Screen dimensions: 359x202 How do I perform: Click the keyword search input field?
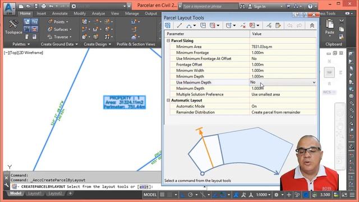coord(210,6)
